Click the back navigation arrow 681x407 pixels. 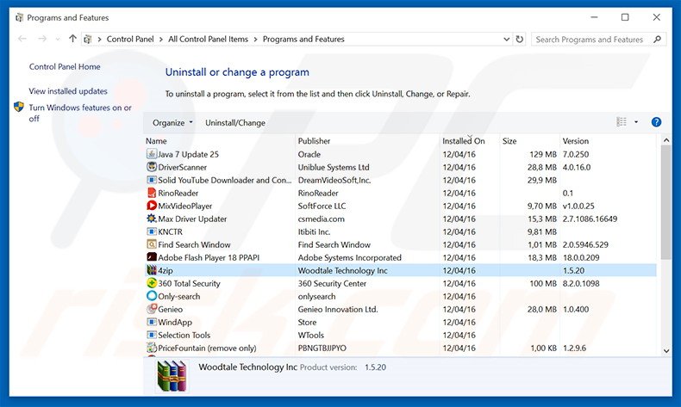(22, 39)
